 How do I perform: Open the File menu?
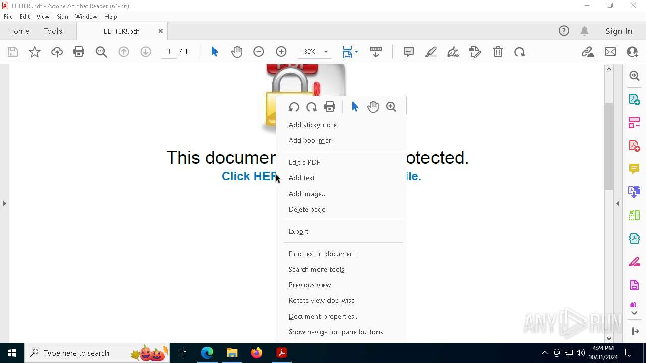point(8,17)
